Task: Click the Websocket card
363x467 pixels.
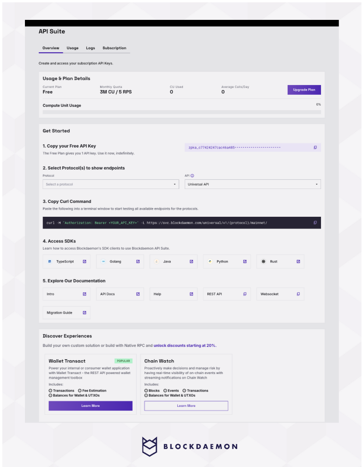Action: point(280,294)
